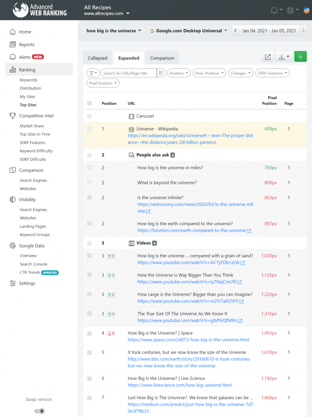Click the People also ask icon
312x417 pixels.
(x=131, y=155)
